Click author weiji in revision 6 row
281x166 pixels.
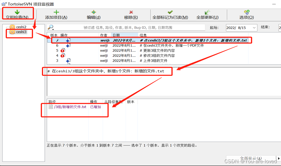tap(104, 45)
